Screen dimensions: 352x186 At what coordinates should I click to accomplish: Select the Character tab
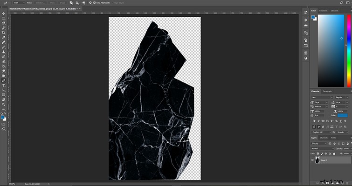pyautogui.click(x=315, y=91)
